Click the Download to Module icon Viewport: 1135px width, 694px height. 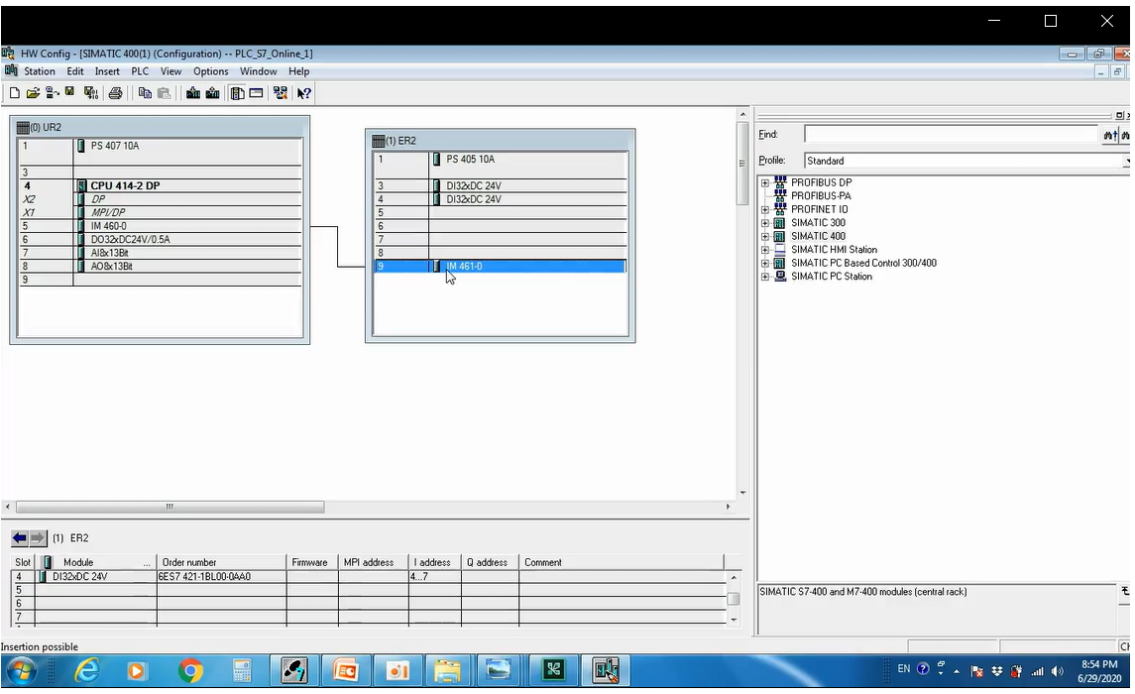[192, 93]
